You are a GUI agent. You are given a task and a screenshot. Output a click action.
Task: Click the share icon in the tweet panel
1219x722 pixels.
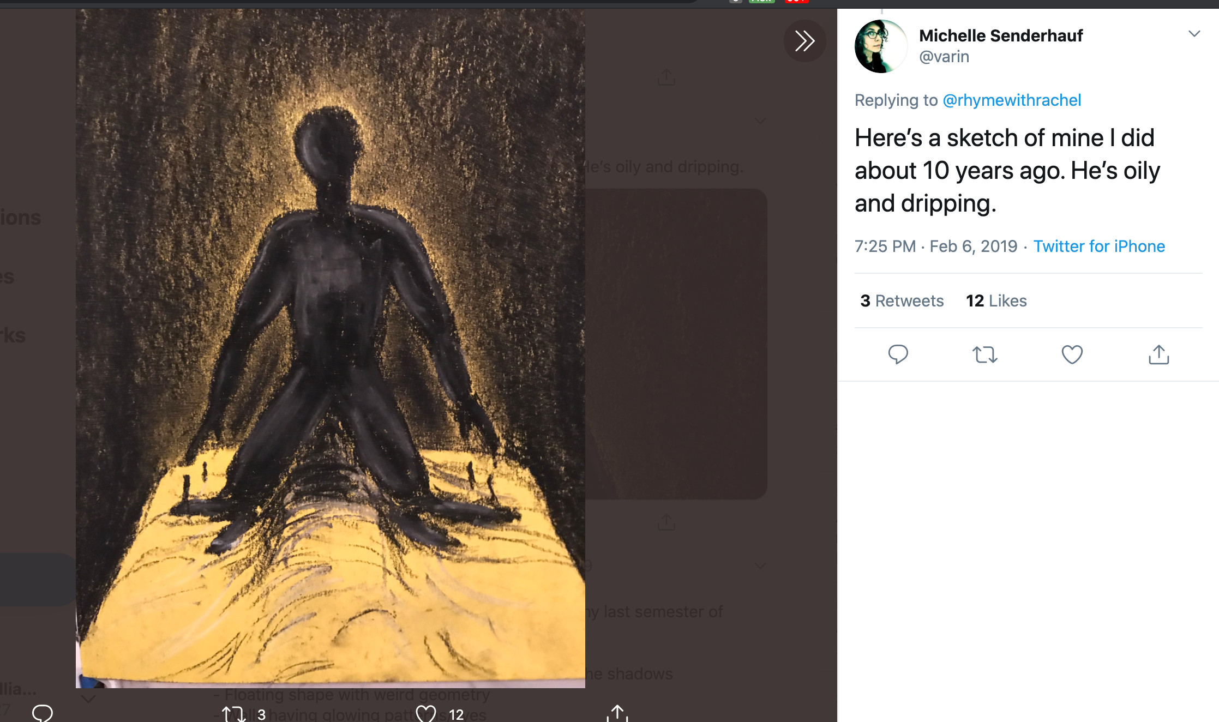pyautogui.click(x=1158, y=354)
